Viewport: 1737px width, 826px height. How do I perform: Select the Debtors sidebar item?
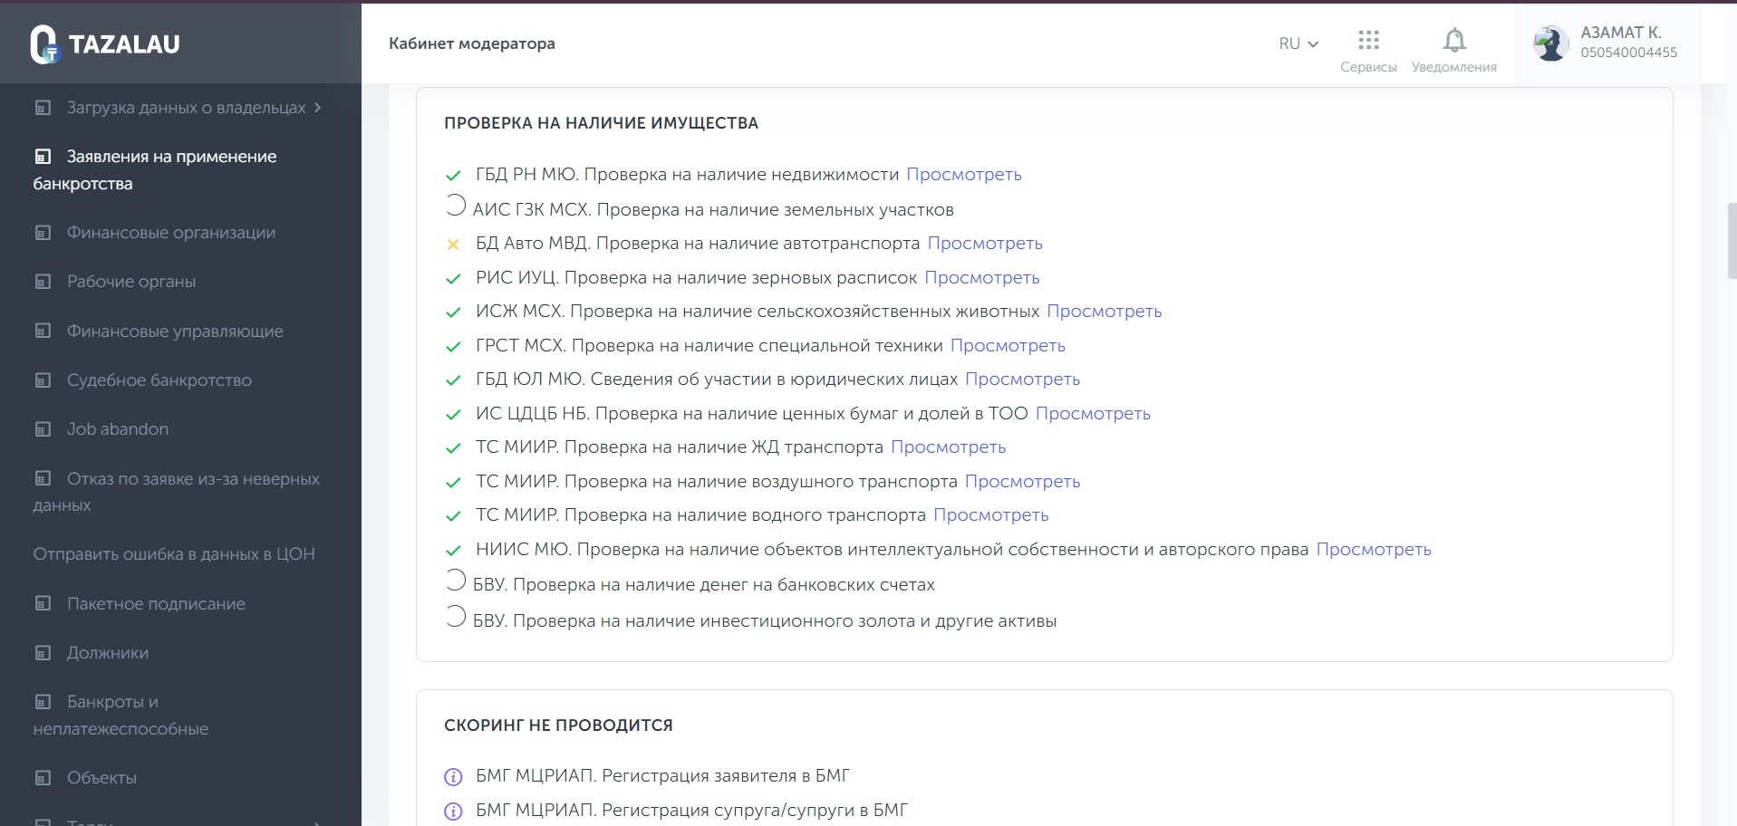[x=107, y=653]
